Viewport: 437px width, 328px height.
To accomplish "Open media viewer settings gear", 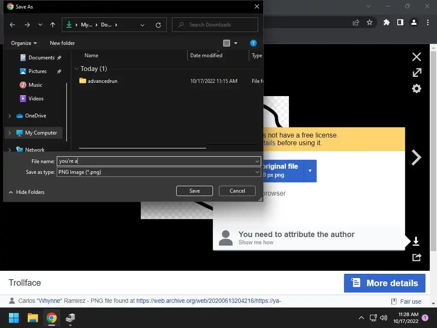I will [417, 89].
